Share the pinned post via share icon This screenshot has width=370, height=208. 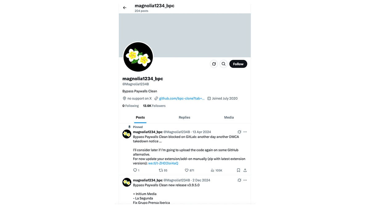pyautogui.click(x=245, y=170)
